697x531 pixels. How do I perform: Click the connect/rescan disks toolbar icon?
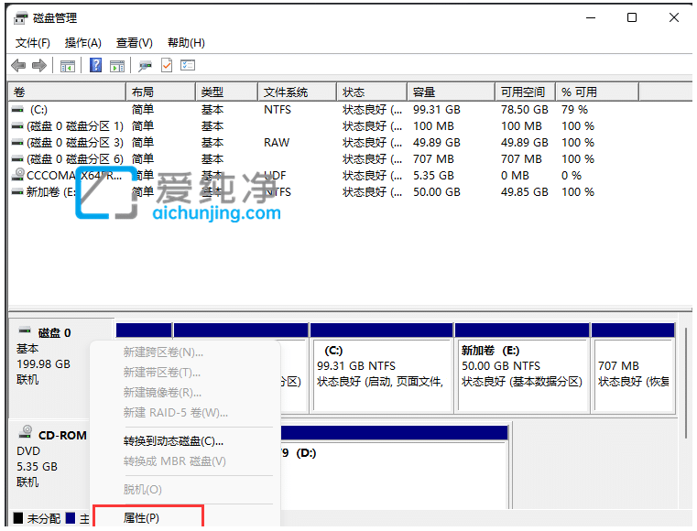click(145, 66)
